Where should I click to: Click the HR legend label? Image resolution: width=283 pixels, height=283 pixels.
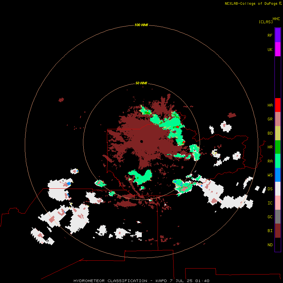[x=270, y=147]
